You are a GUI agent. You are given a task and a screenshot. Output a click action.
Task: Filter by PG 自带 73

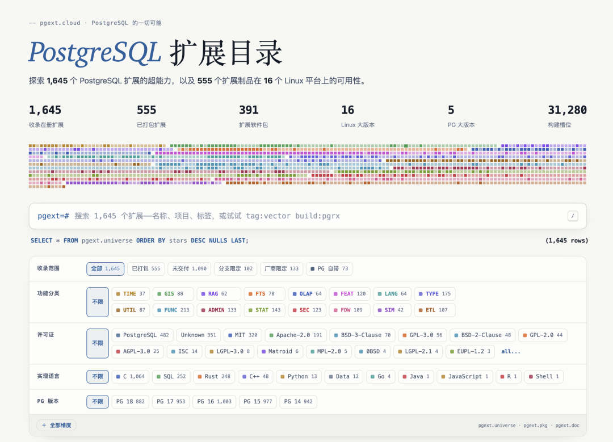pos(329,268)
